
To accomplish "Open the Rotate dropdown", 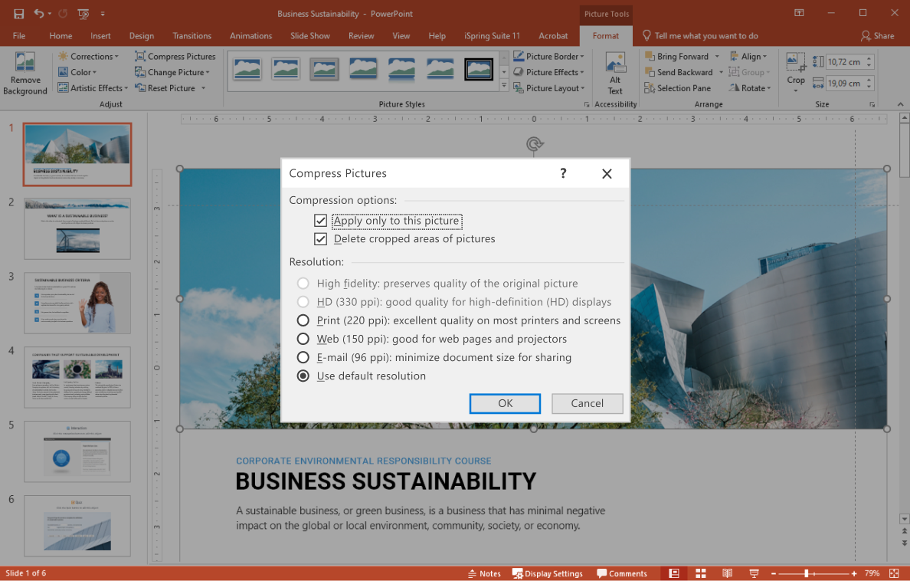I will [x=750, y=88].
